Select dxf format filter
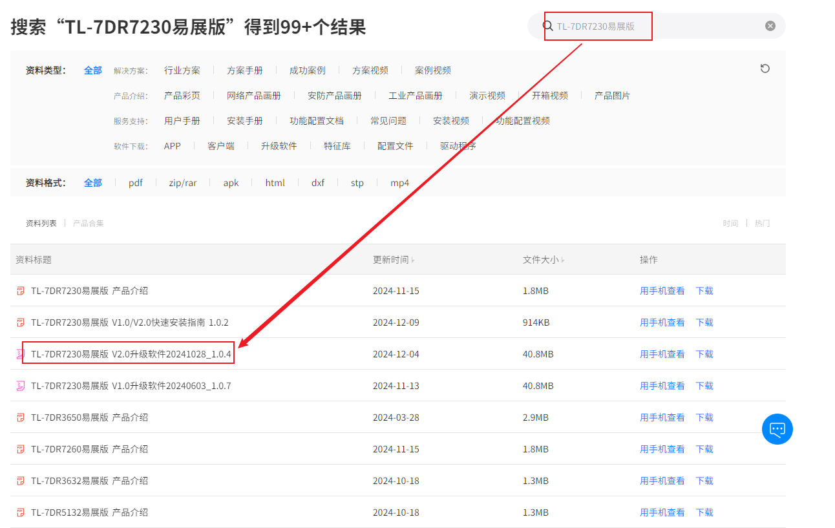This screenshot has height=528, width=835. click(x=318, y=183)
